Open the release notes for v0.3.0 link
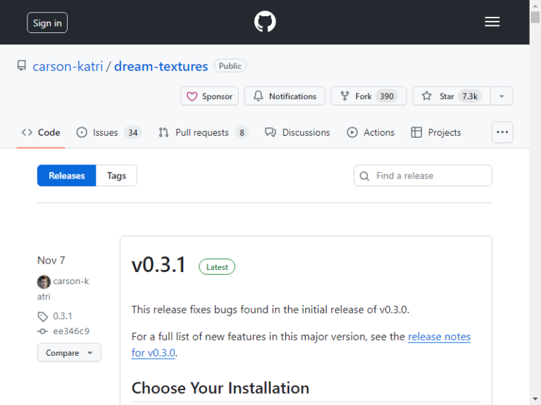541x405 pixels. click(x=440, y=337)
